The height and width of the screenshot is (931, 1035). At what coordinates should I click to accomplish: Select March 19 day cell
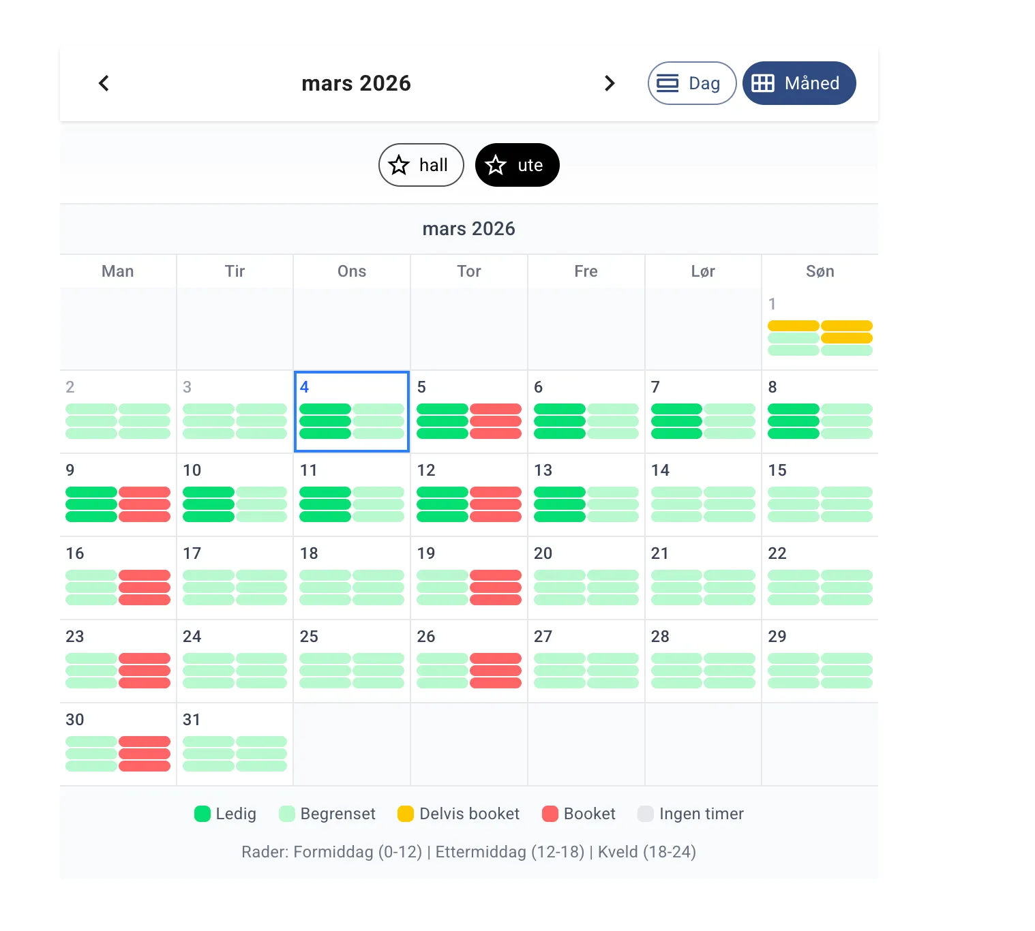point(468,578)
